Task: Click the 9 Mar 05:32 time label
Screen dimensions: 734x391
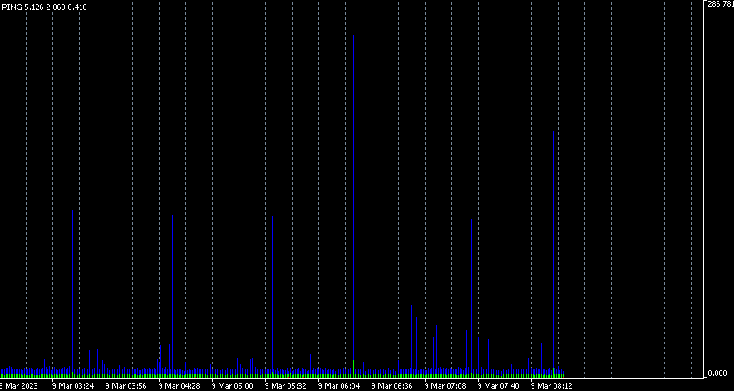Action: [x=286, y=386]
